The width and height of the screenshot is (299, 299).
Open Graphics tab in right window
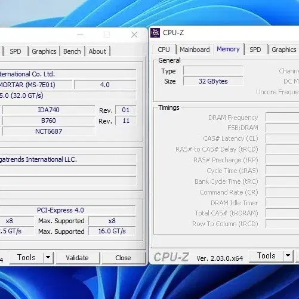pyautogui.click(x=284, y=50)
